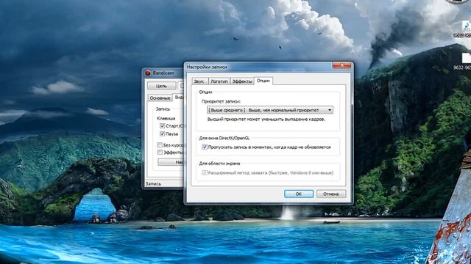Click the partially hidden Настройки button in Bandicam
This screenshot has height=264, width=471.
171,162
